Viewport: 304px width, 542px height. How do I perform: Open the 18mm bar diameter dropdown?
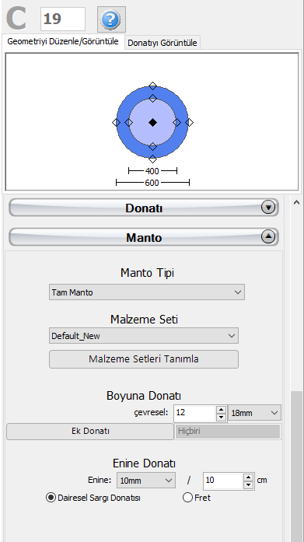click(254, 413)
